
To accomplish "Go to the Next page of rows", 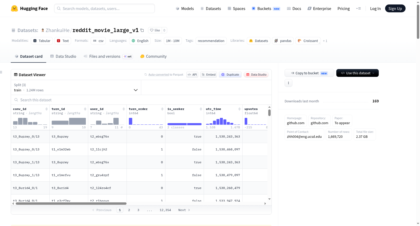I will pyautogui.click(x=184, y=210).
